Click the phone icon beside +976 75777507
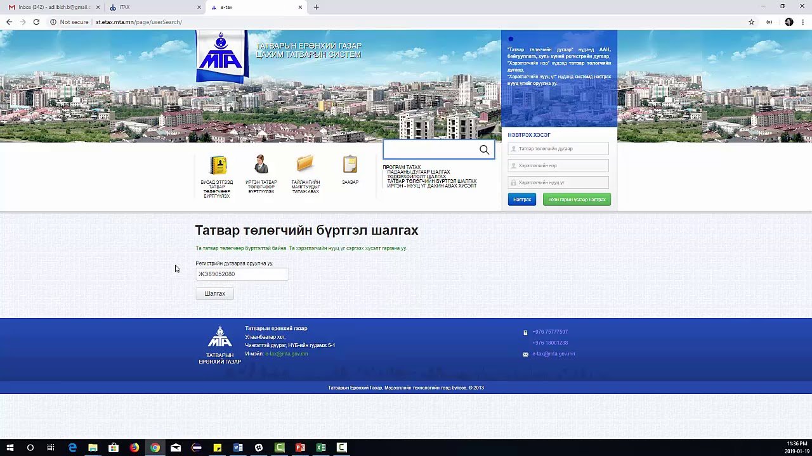 [525, 332]
